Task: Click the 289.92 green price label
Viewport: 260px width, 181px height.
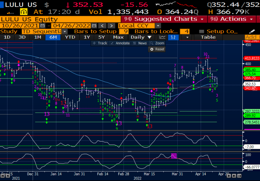Action: coord(251,115)
